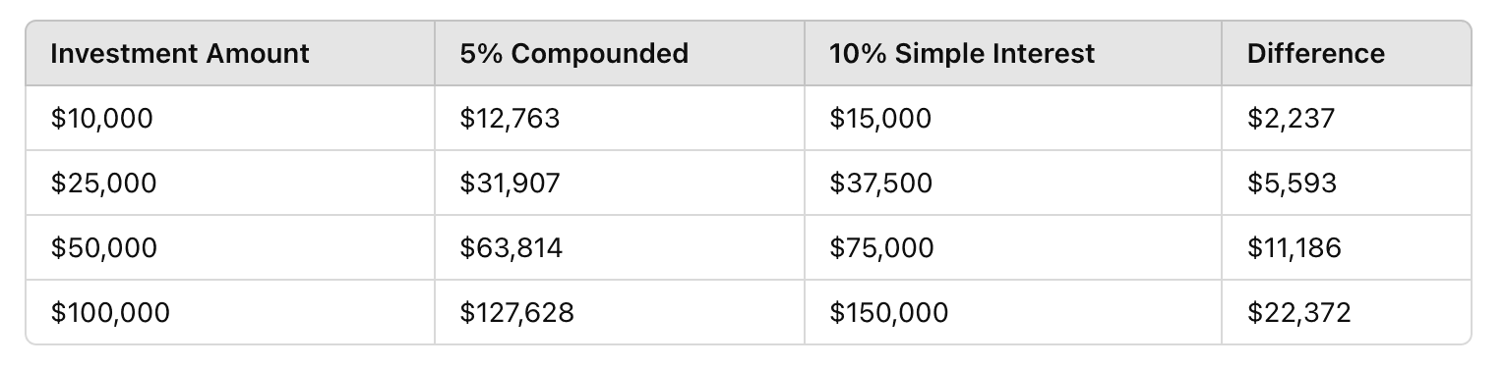
Task: Select the $63,814 compounded value cell
Action: pos(620,247)
